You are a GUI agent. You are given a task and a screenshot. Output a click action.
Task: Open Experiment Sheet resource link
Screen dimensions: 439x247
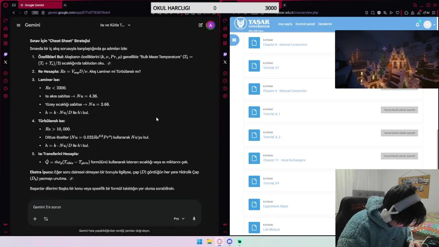pos(275,207)
